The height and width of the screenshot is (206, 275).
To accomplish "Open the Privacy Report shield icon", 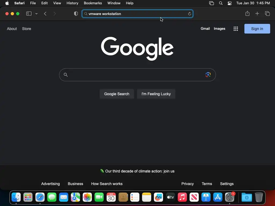I will click(x=76, y=14).
